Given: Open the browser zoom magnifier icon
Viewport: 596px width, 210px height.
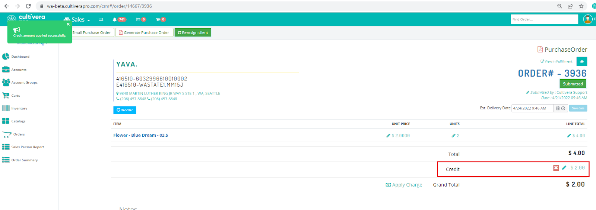Looking at the screenshot, I should pyautogui.click(x=559, y=6).
